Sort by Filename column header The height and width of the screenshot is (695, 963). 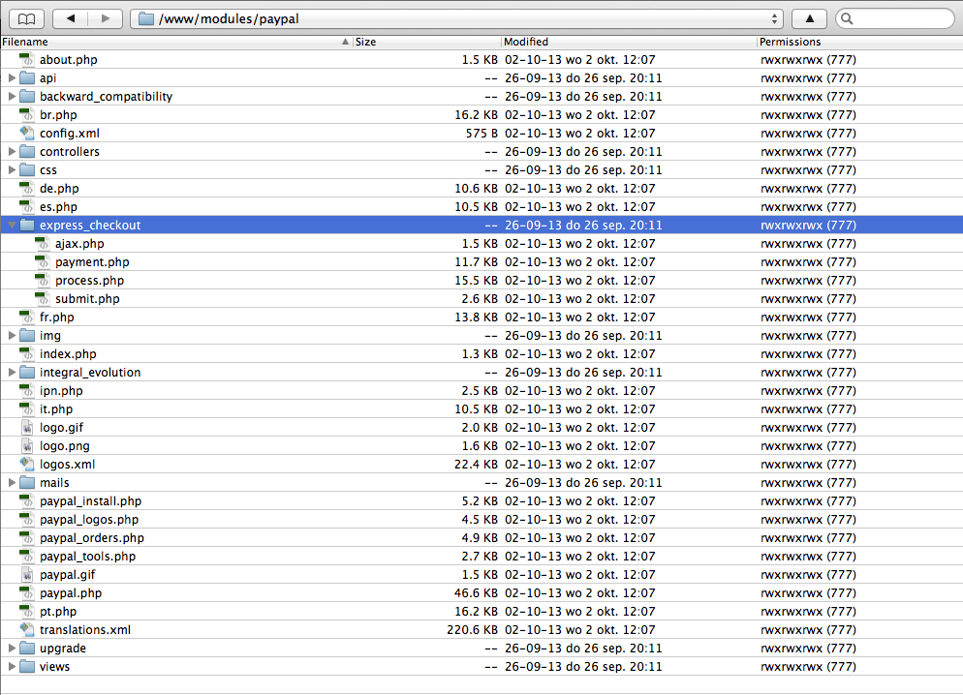pyautogui.click(x=176, y=42)
